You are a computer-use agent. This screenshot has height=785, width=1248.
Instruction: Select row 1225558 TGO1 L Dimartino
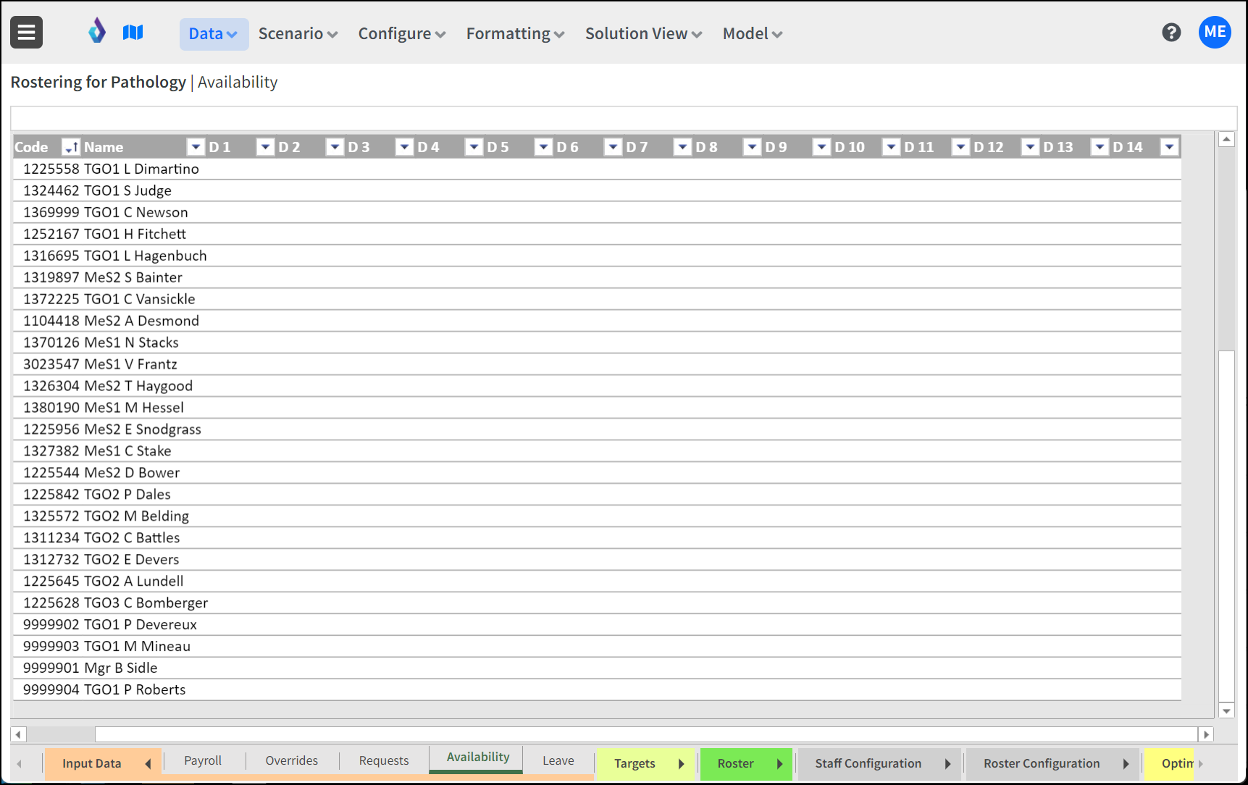[597, 169]
